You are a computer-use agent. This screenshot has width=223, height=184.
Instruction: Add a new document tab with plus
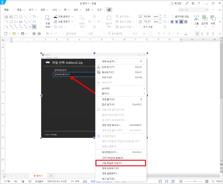(x=51, y=176)
